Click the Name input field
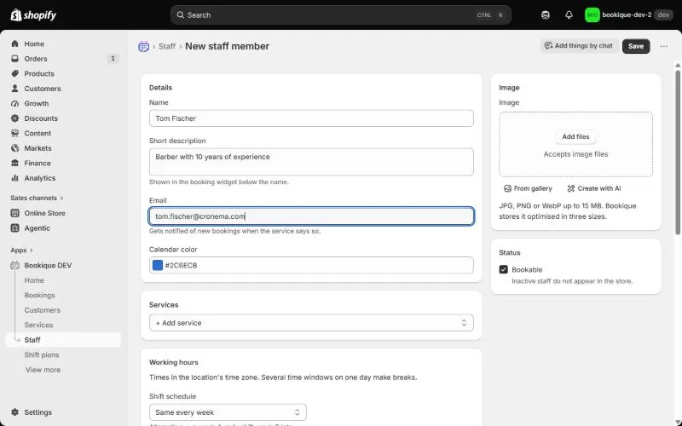 [311, 118]
